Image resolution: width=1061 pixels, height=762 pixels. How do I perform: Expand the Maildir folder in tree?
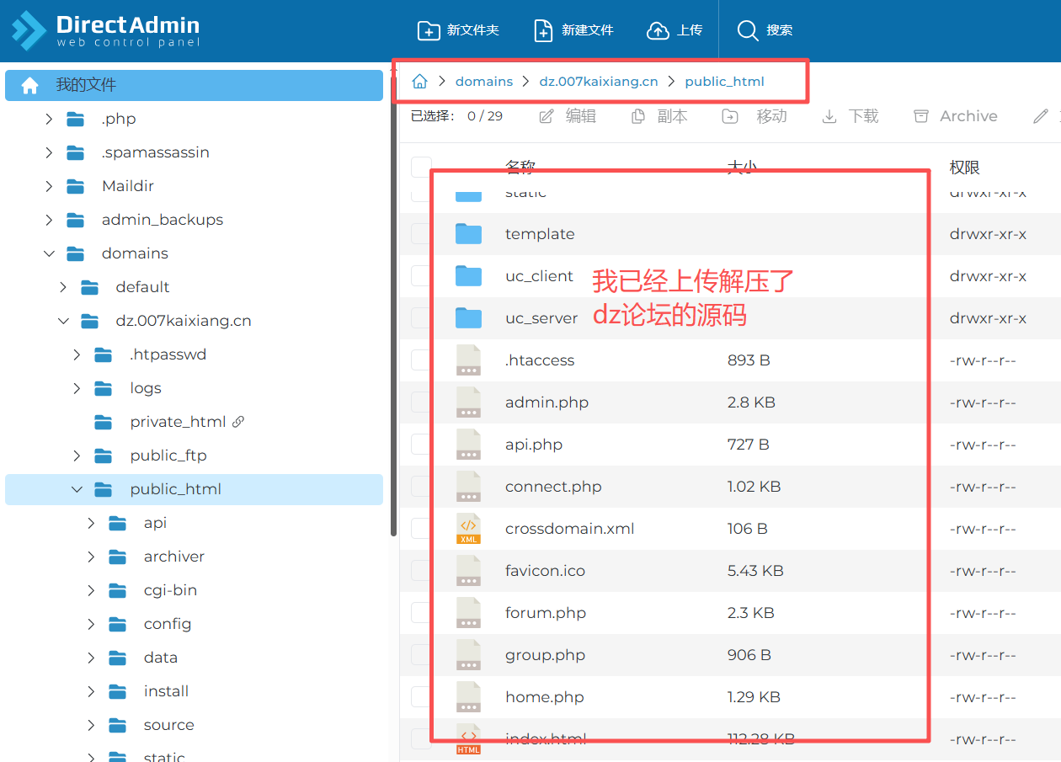tap(49, 186)
